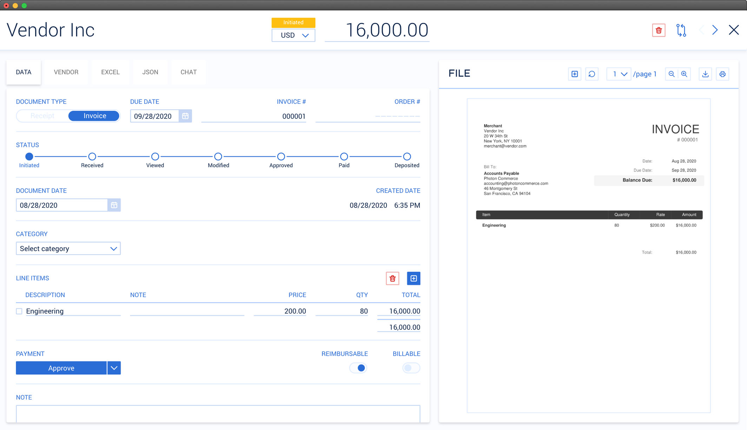Print the invoice file
Screen dimensions: 747x430
[722, 74]
